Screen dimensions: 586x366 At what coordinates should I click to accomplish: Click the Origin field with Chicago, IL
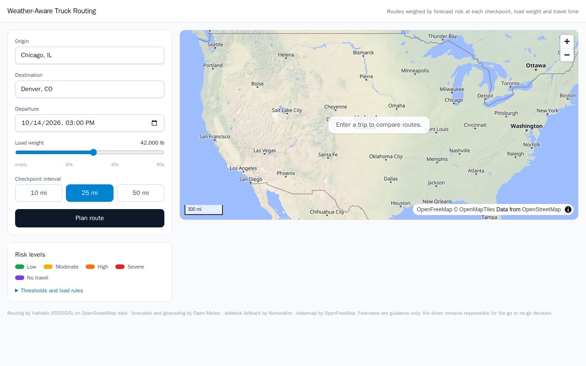click(90, 55)
